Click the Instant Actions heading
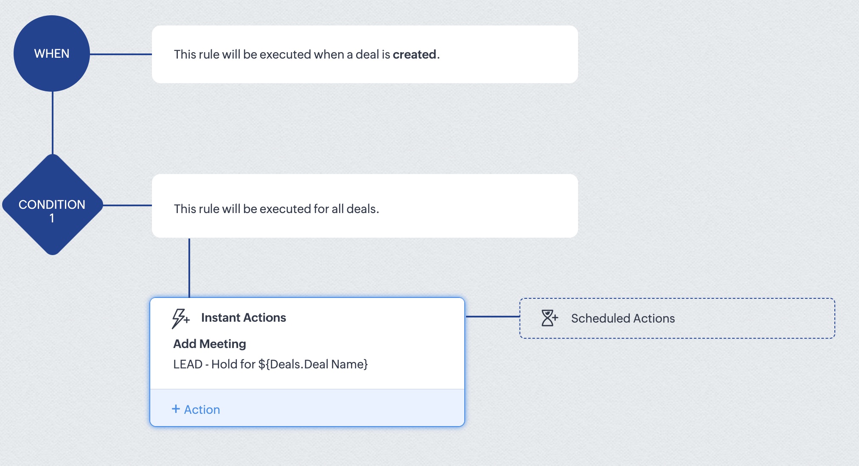This screenshot has height=466, width=859. tap(244, 317)
